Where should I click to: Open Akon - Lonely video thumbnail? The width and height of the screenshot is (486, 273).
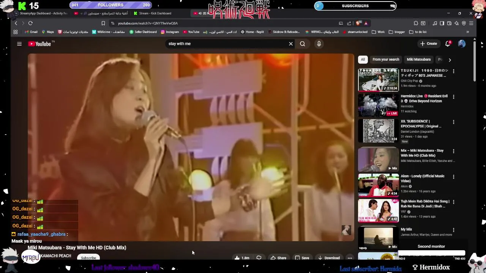pos(379,185)
